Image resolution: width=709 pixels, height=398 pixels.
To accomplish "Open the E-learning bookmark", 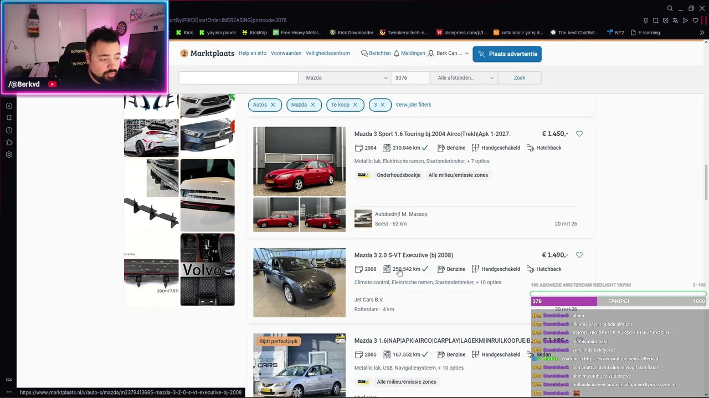I will (645, 33).
